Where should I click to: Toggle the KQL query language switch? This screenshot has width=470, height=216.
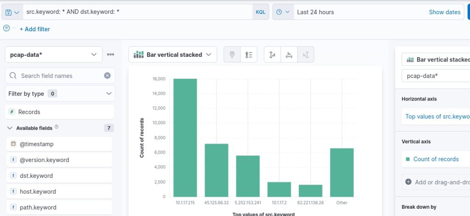pos(259,12)
